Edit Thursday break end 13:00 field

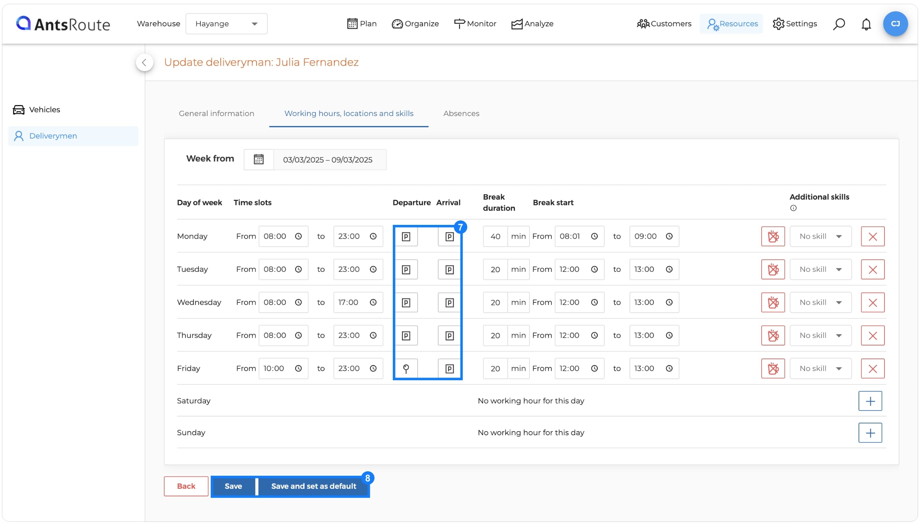coord(654,336)
